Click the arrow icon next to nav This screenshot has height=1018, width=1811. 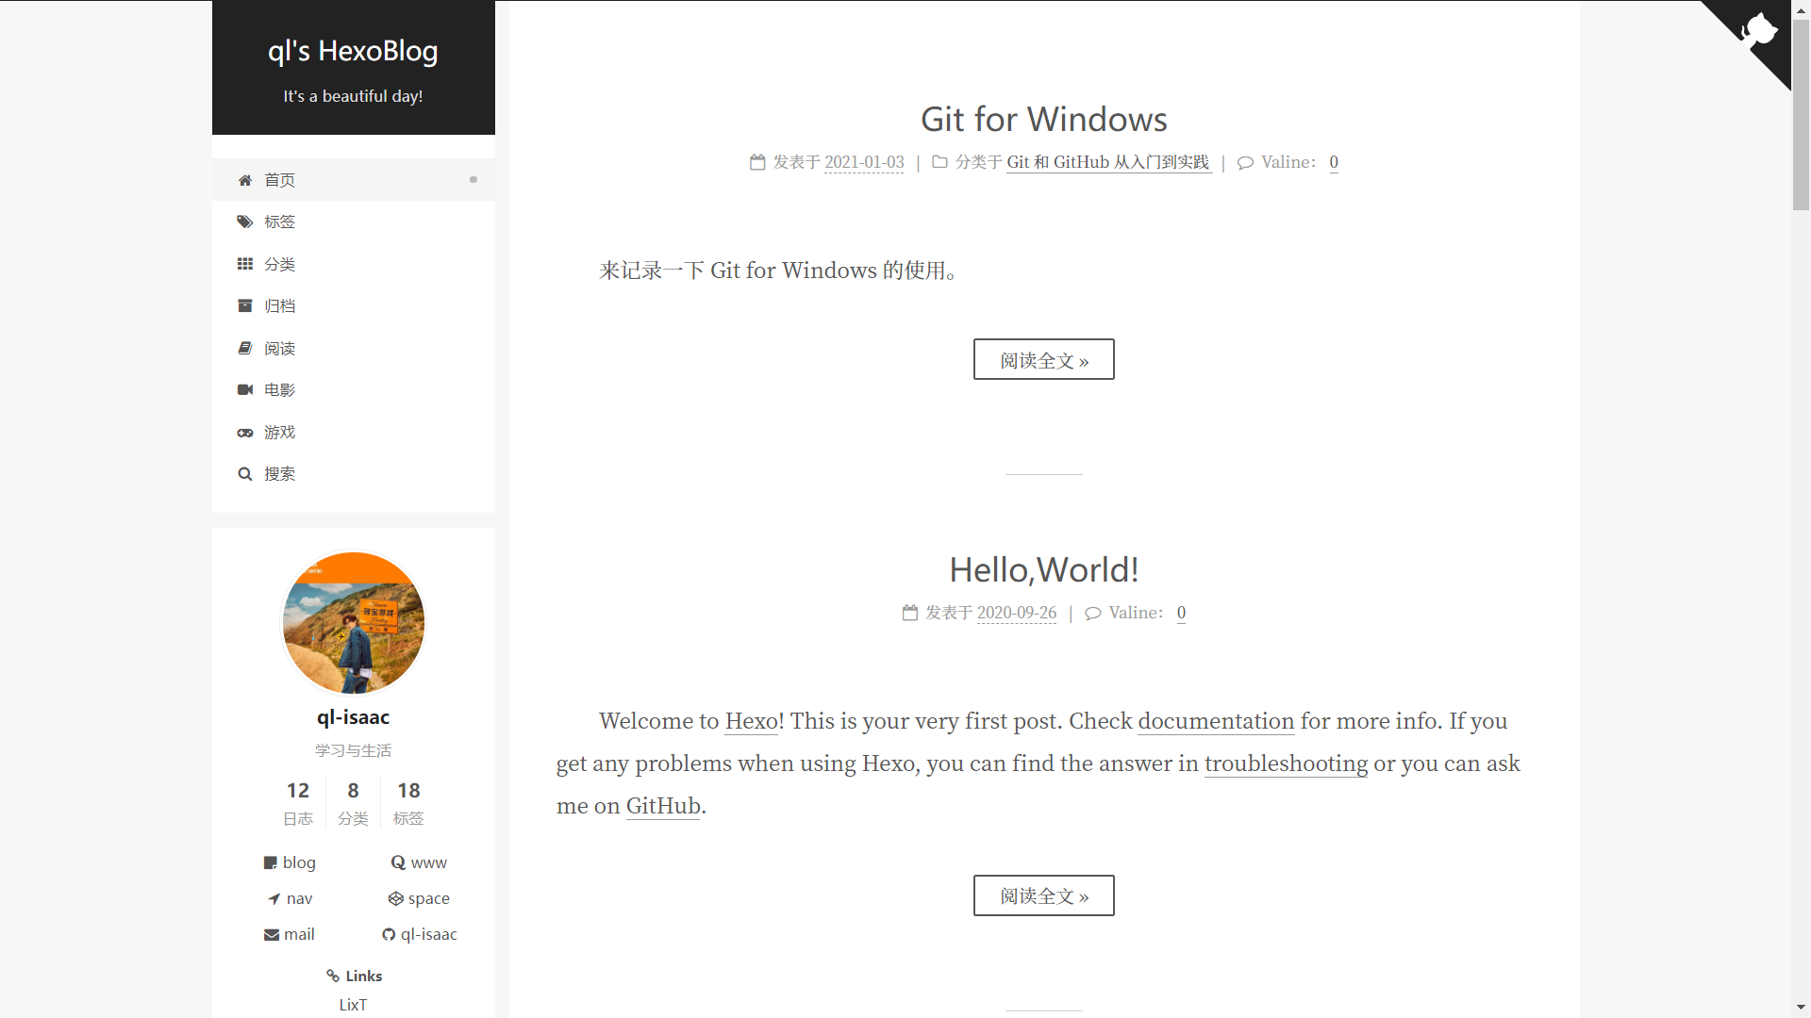274,898
